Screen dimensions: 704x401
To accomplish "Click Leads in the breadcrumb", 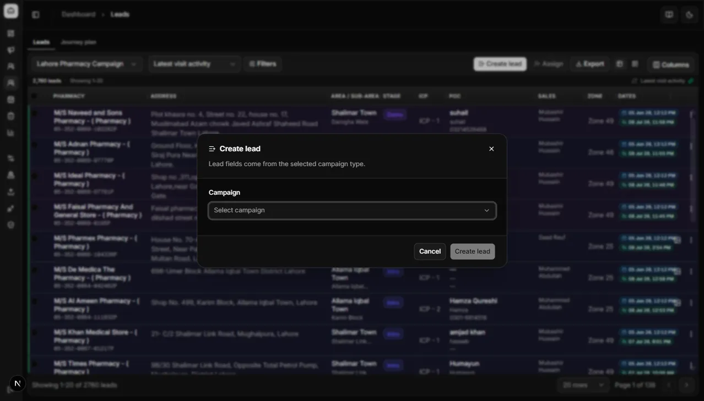I will (120, 14).
